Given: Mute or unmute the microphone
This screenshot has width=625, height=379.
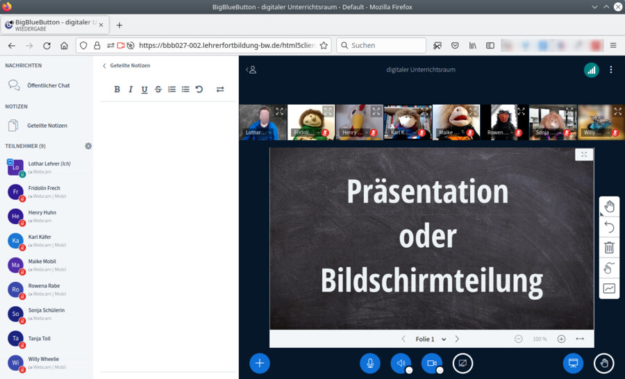Looking at the screenshot, I should click(370, 363).
